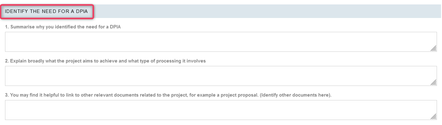Screen dimensions: 442x125
Task: Click the question 1 label about summarising the DPIA need
Action: pos(63,27)
